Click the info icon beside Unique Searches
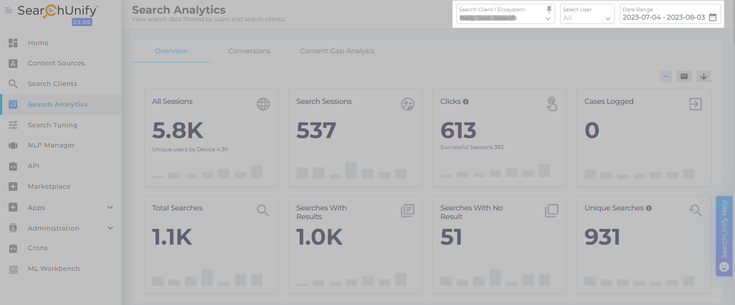 [649, 208]
